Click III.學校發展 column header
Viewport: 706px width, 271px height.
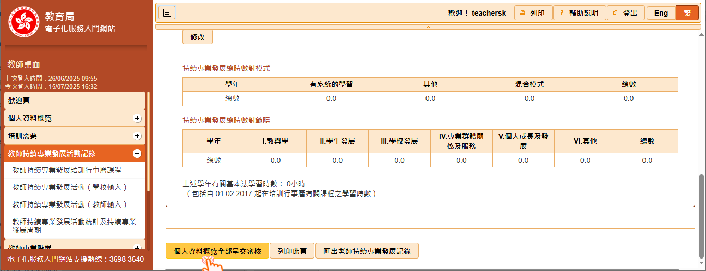(x=399, y=141)
